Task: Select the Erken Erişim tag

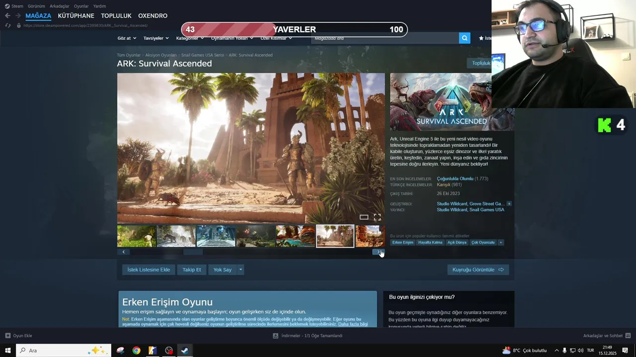Action: 402,242
